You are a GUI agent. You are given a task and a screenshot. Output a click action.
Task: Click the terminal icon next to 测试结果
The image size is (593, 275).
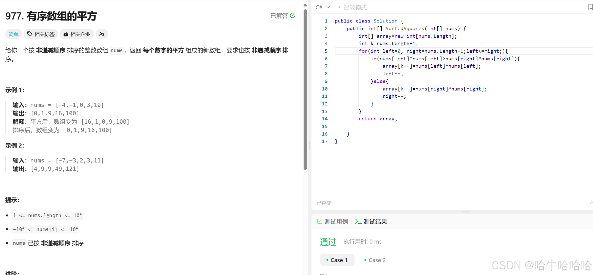[x=358, y=221]
